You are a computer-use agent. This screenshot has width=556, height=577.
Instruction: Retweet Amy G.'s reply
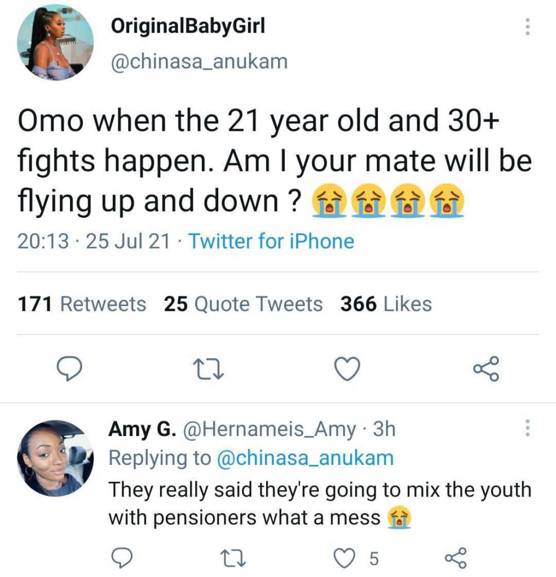tap(231, 558)
